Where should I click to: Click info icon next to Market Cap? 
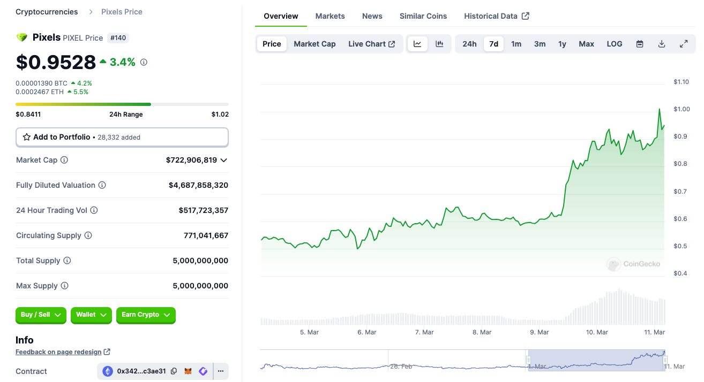(x=64, y=160)
